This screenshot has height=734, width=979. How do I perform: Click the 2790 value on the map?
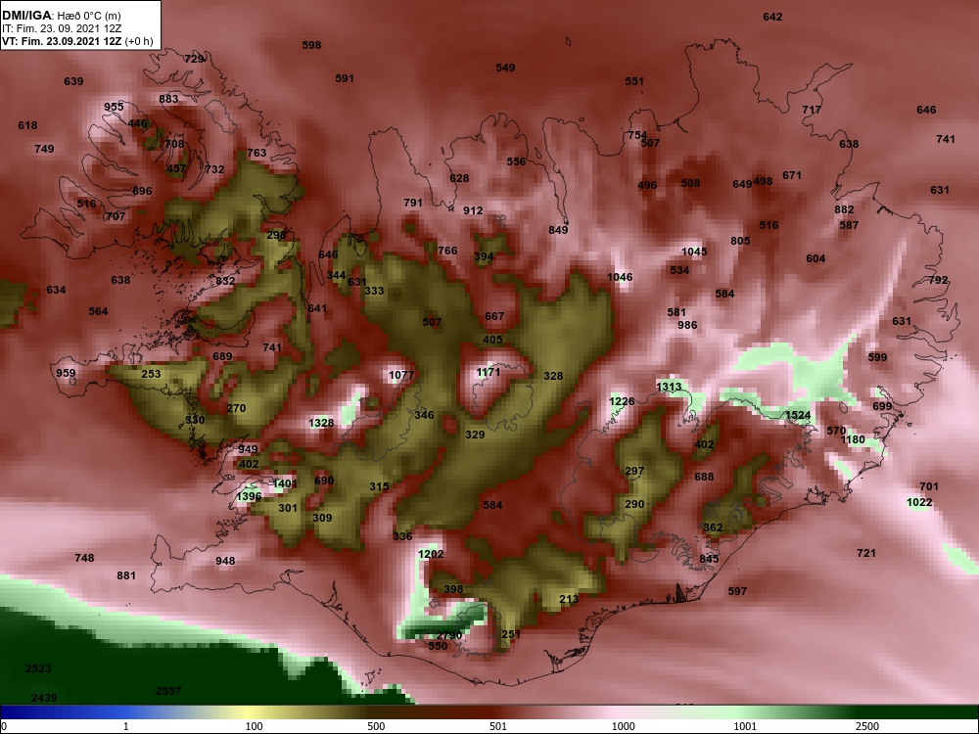[448, 636]
